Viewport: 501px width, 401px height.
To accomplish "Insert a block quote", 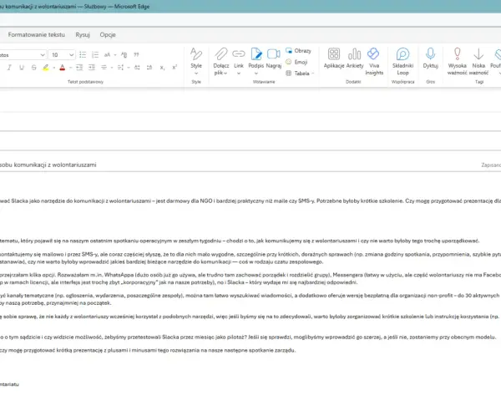I will [x=136, y=54].
